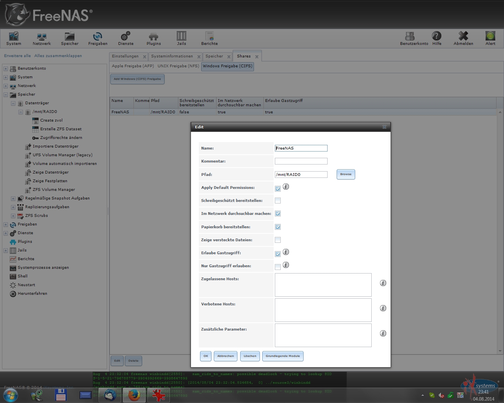Click into the Zugelassene Hosts text area
Viewport: 504px width, 403px height.
click(323, 285)
